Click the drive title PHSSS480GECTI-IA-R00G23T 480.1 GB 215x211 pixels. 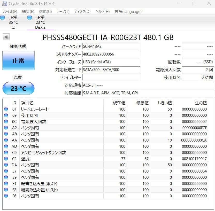108,37
